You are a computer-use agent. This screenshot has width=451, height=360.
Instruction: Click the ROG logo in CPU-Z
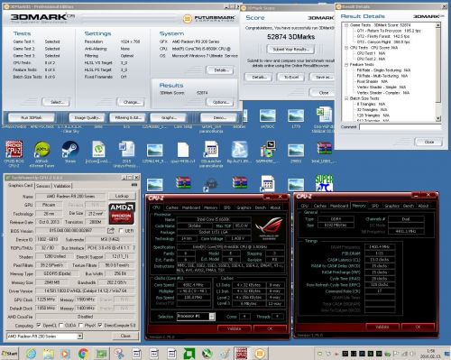pos(269,227)
